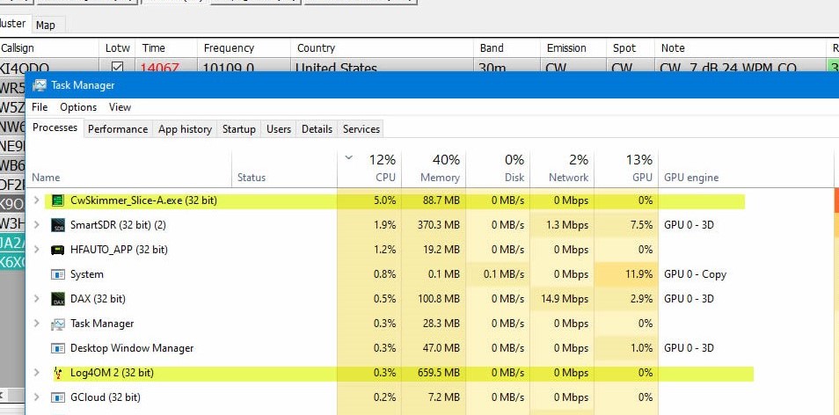The image size is (839, 415).
Task: Expand the CwSkimmer_Slice-A.exe process group
Action: coord(36,200)
